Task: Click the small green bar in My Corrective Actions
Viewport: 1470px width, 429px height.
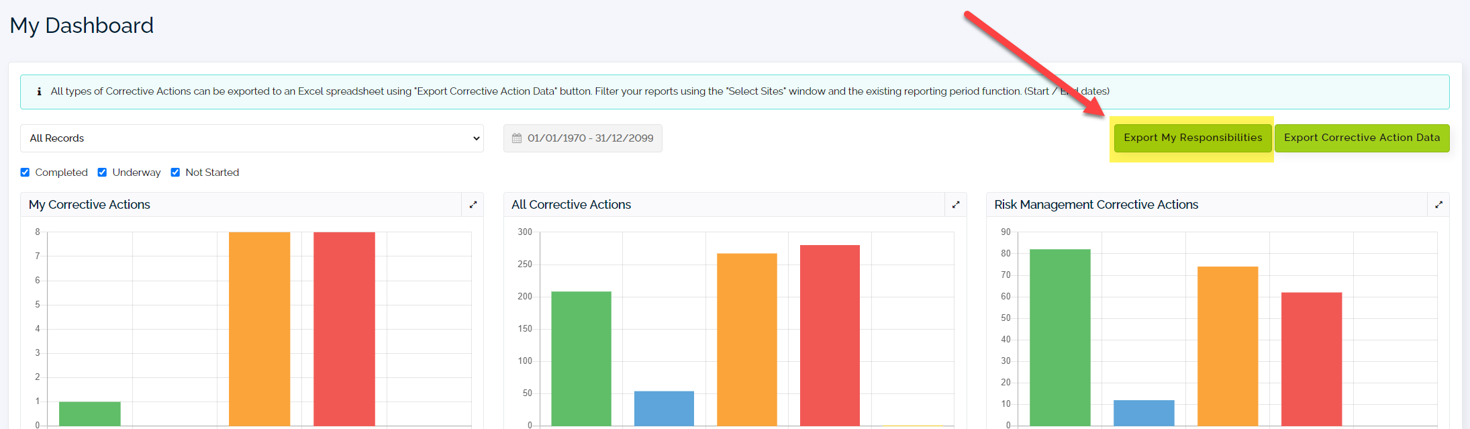Action: (x=90, y=414)
